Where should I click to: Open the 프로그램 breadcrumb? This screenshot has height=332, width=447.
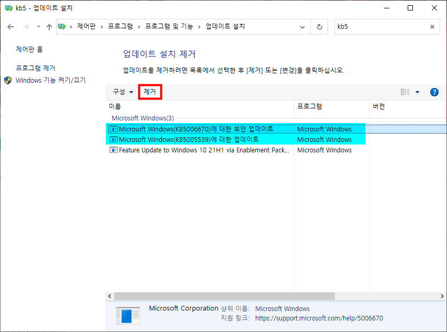(x=121, y=27)
